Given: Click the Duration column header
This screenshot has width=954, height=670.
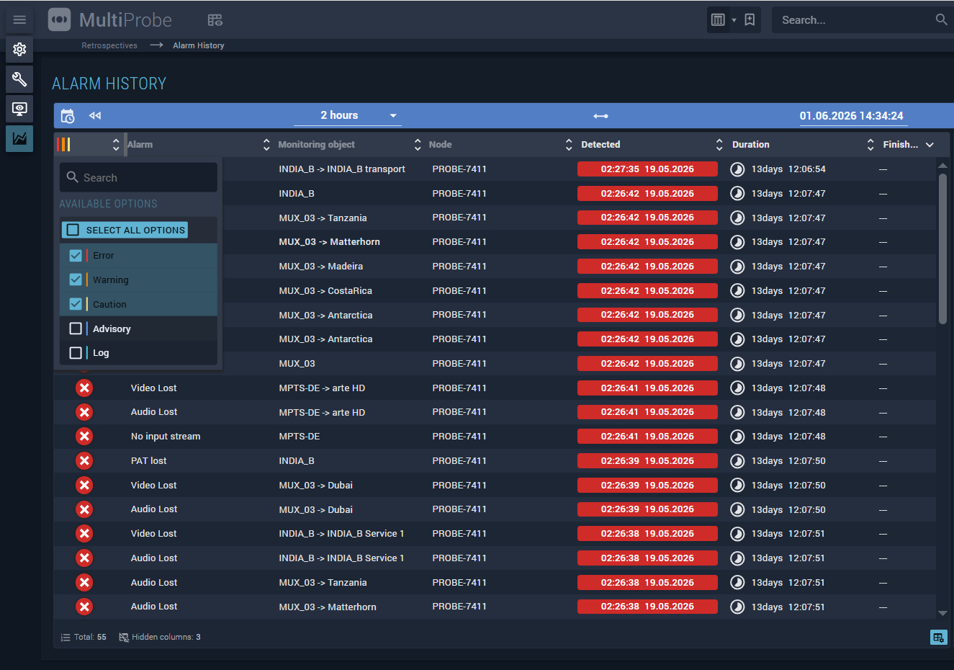Looking at the screenshot, I should (751, 145).
